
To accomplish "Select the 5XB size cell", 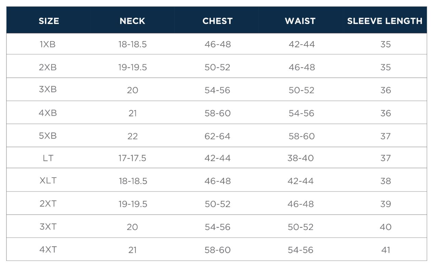I will coord(48,136).
